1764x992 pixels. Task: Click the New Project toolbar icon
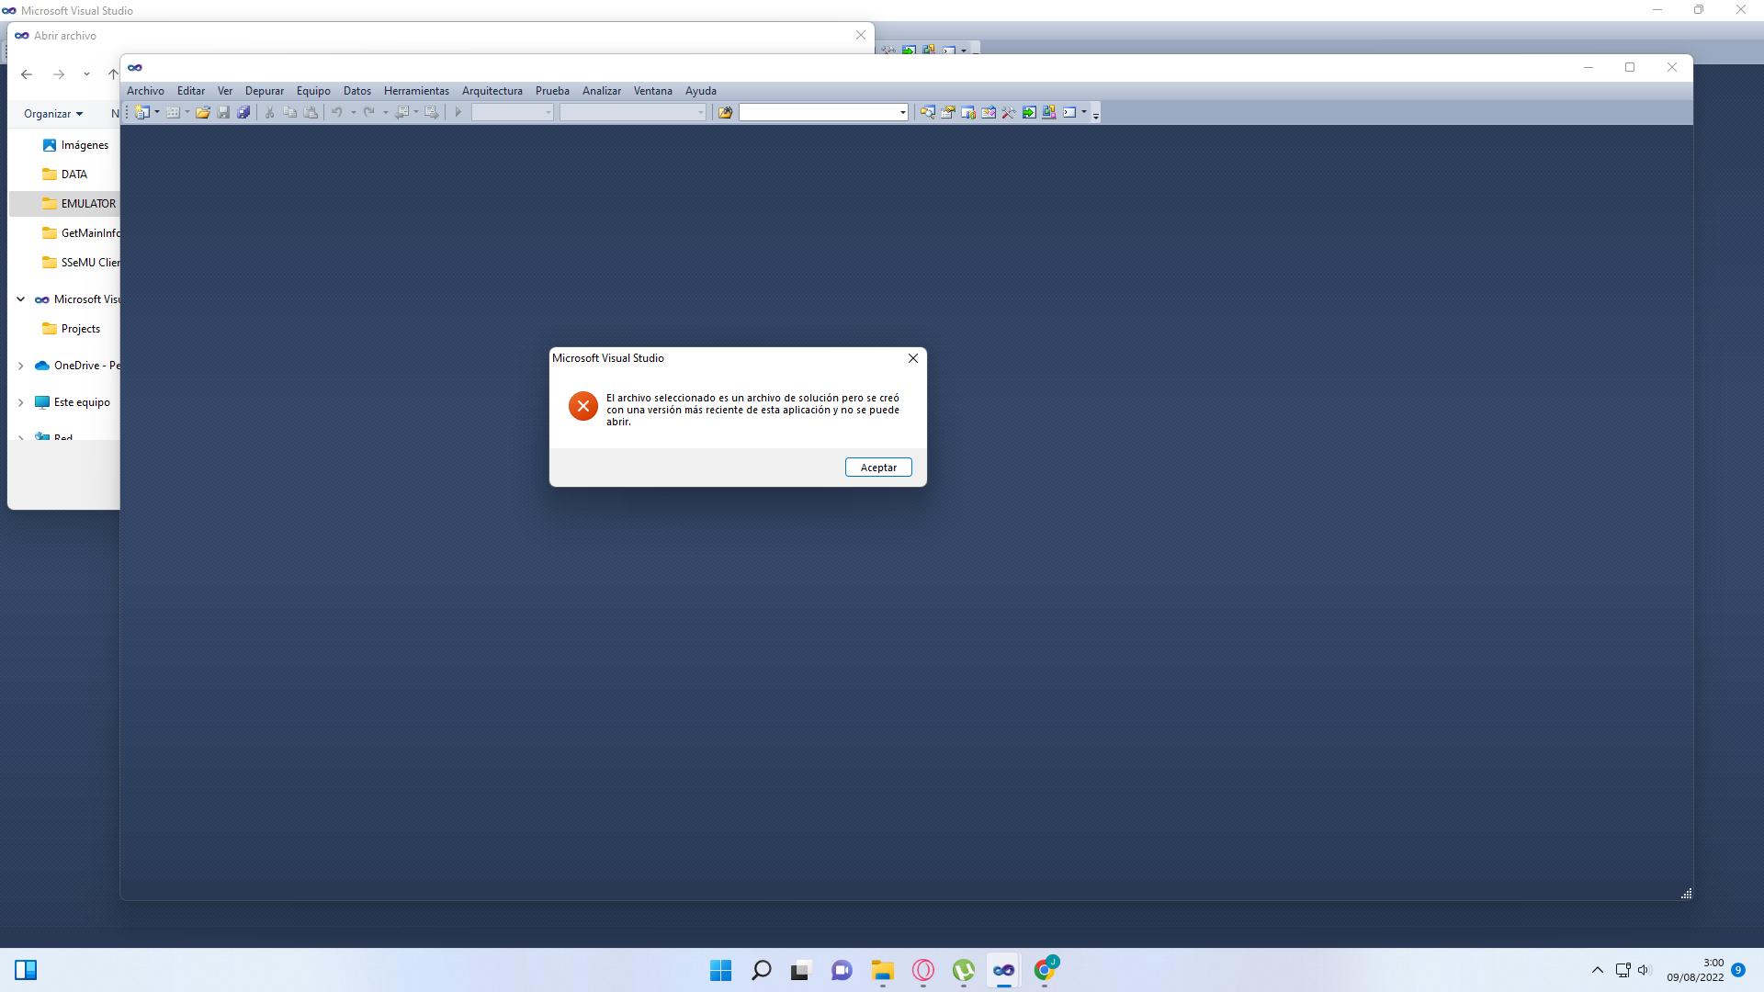[141, 112]
